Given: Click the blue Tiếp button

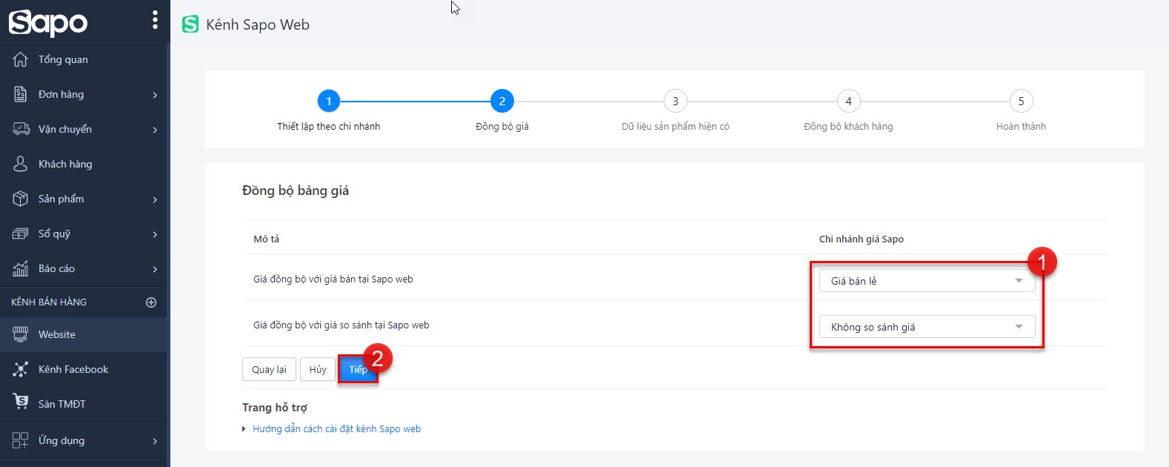Looking at the screenshot, I should (x=359, y=369).
